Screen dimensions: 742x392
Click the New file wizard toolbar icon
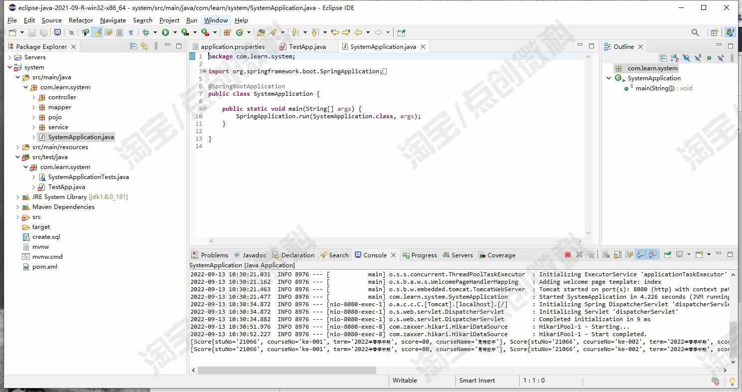(x=12, y=32)
